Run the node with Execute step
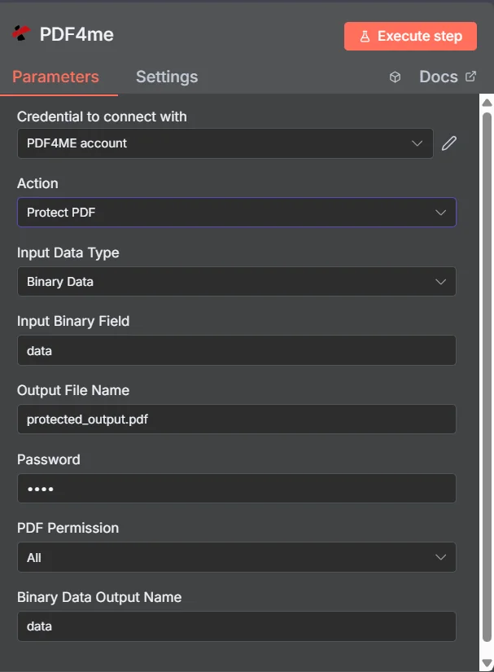The height and width of the screenshot is (672, 494). 410,36
